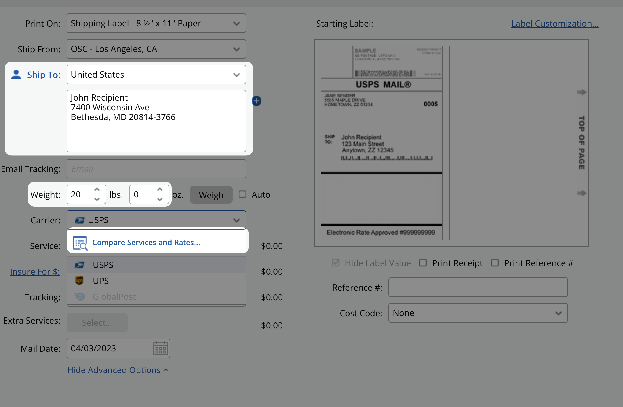Open the Label Customization link
The width and height of the screenshot is (623, 407).
pos(555,23)
